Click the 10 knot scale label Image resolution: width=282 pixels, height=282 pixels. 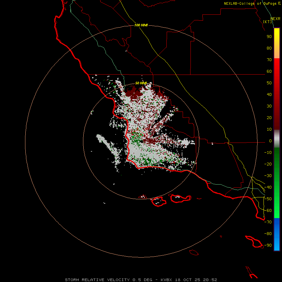[269, 129]
